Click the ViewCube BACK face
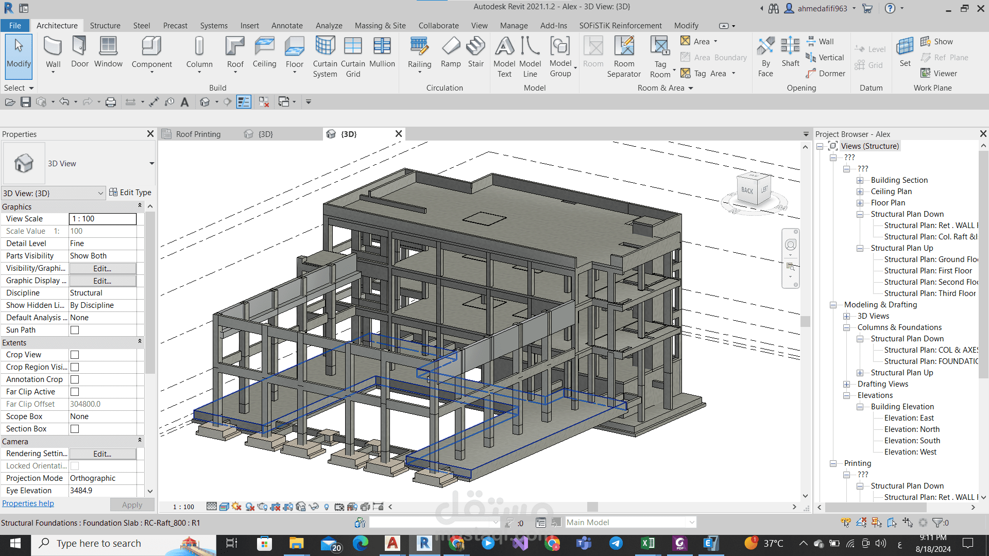The image size is (989, 556). click(747, 190)
